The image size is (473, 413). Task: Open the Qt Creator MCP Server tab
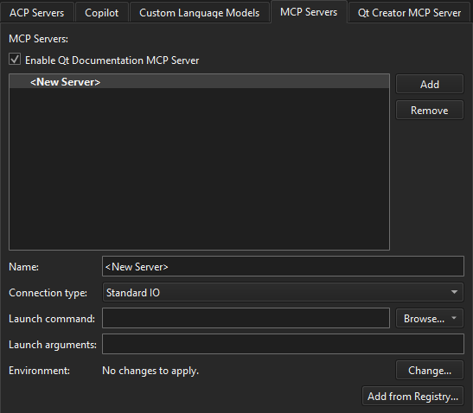coord(409,13)
